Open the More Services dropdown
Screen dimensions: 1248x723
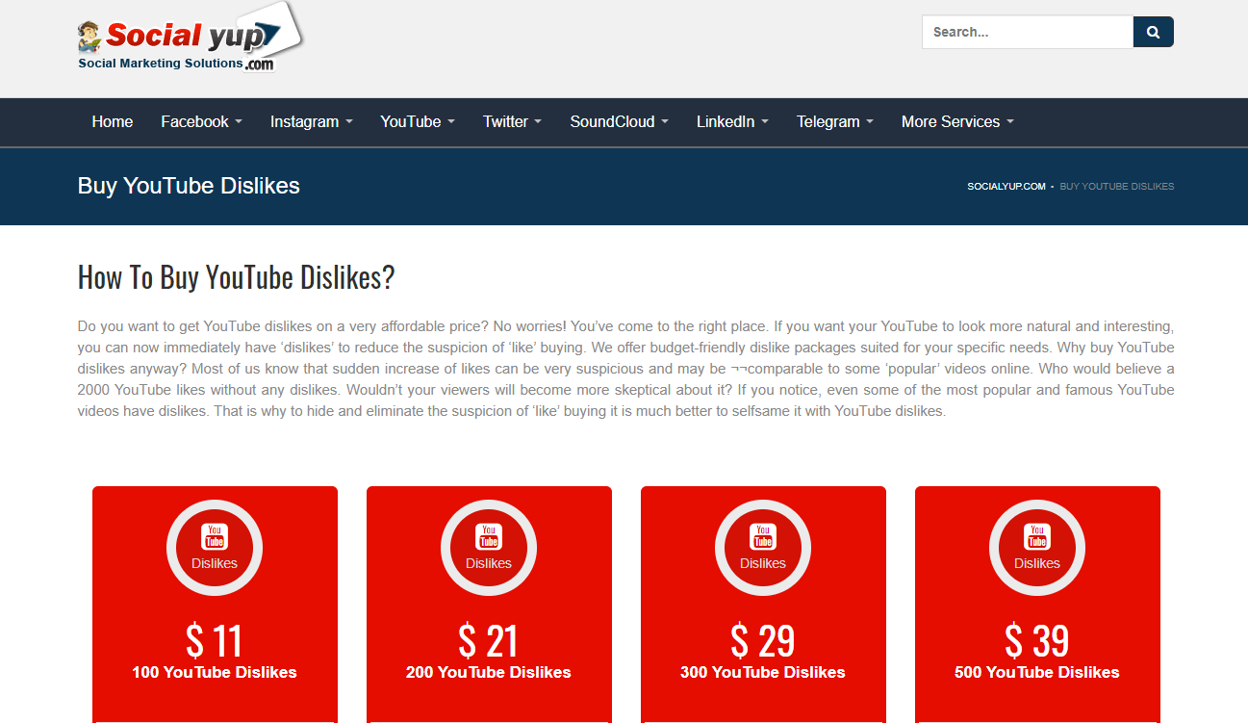(x=956, y=121)
